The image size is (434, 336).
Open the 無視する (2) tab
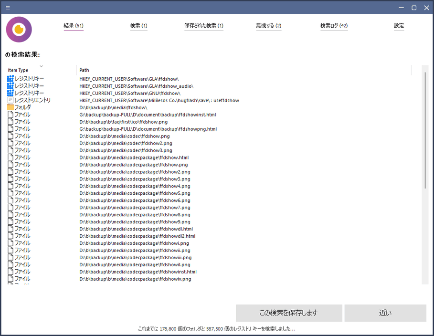[x=268, y=25]
